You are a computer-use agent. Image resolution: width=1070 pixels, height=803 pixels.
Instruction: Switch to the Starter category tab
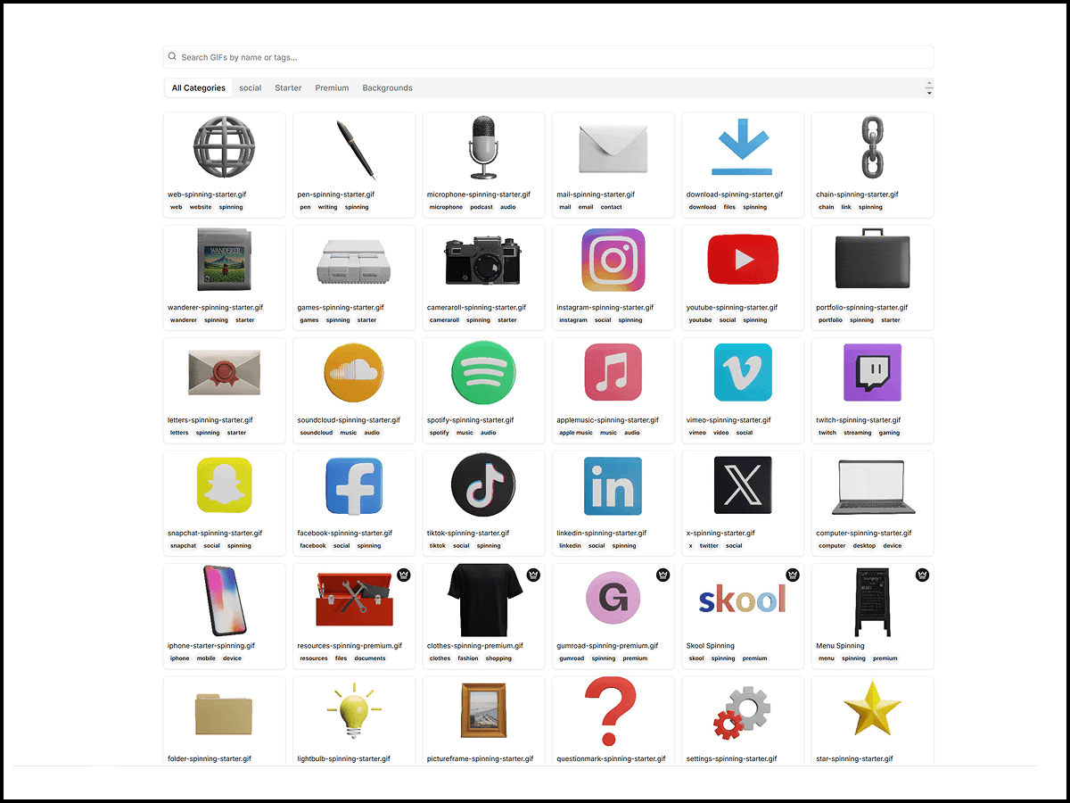tap(288, 88)
